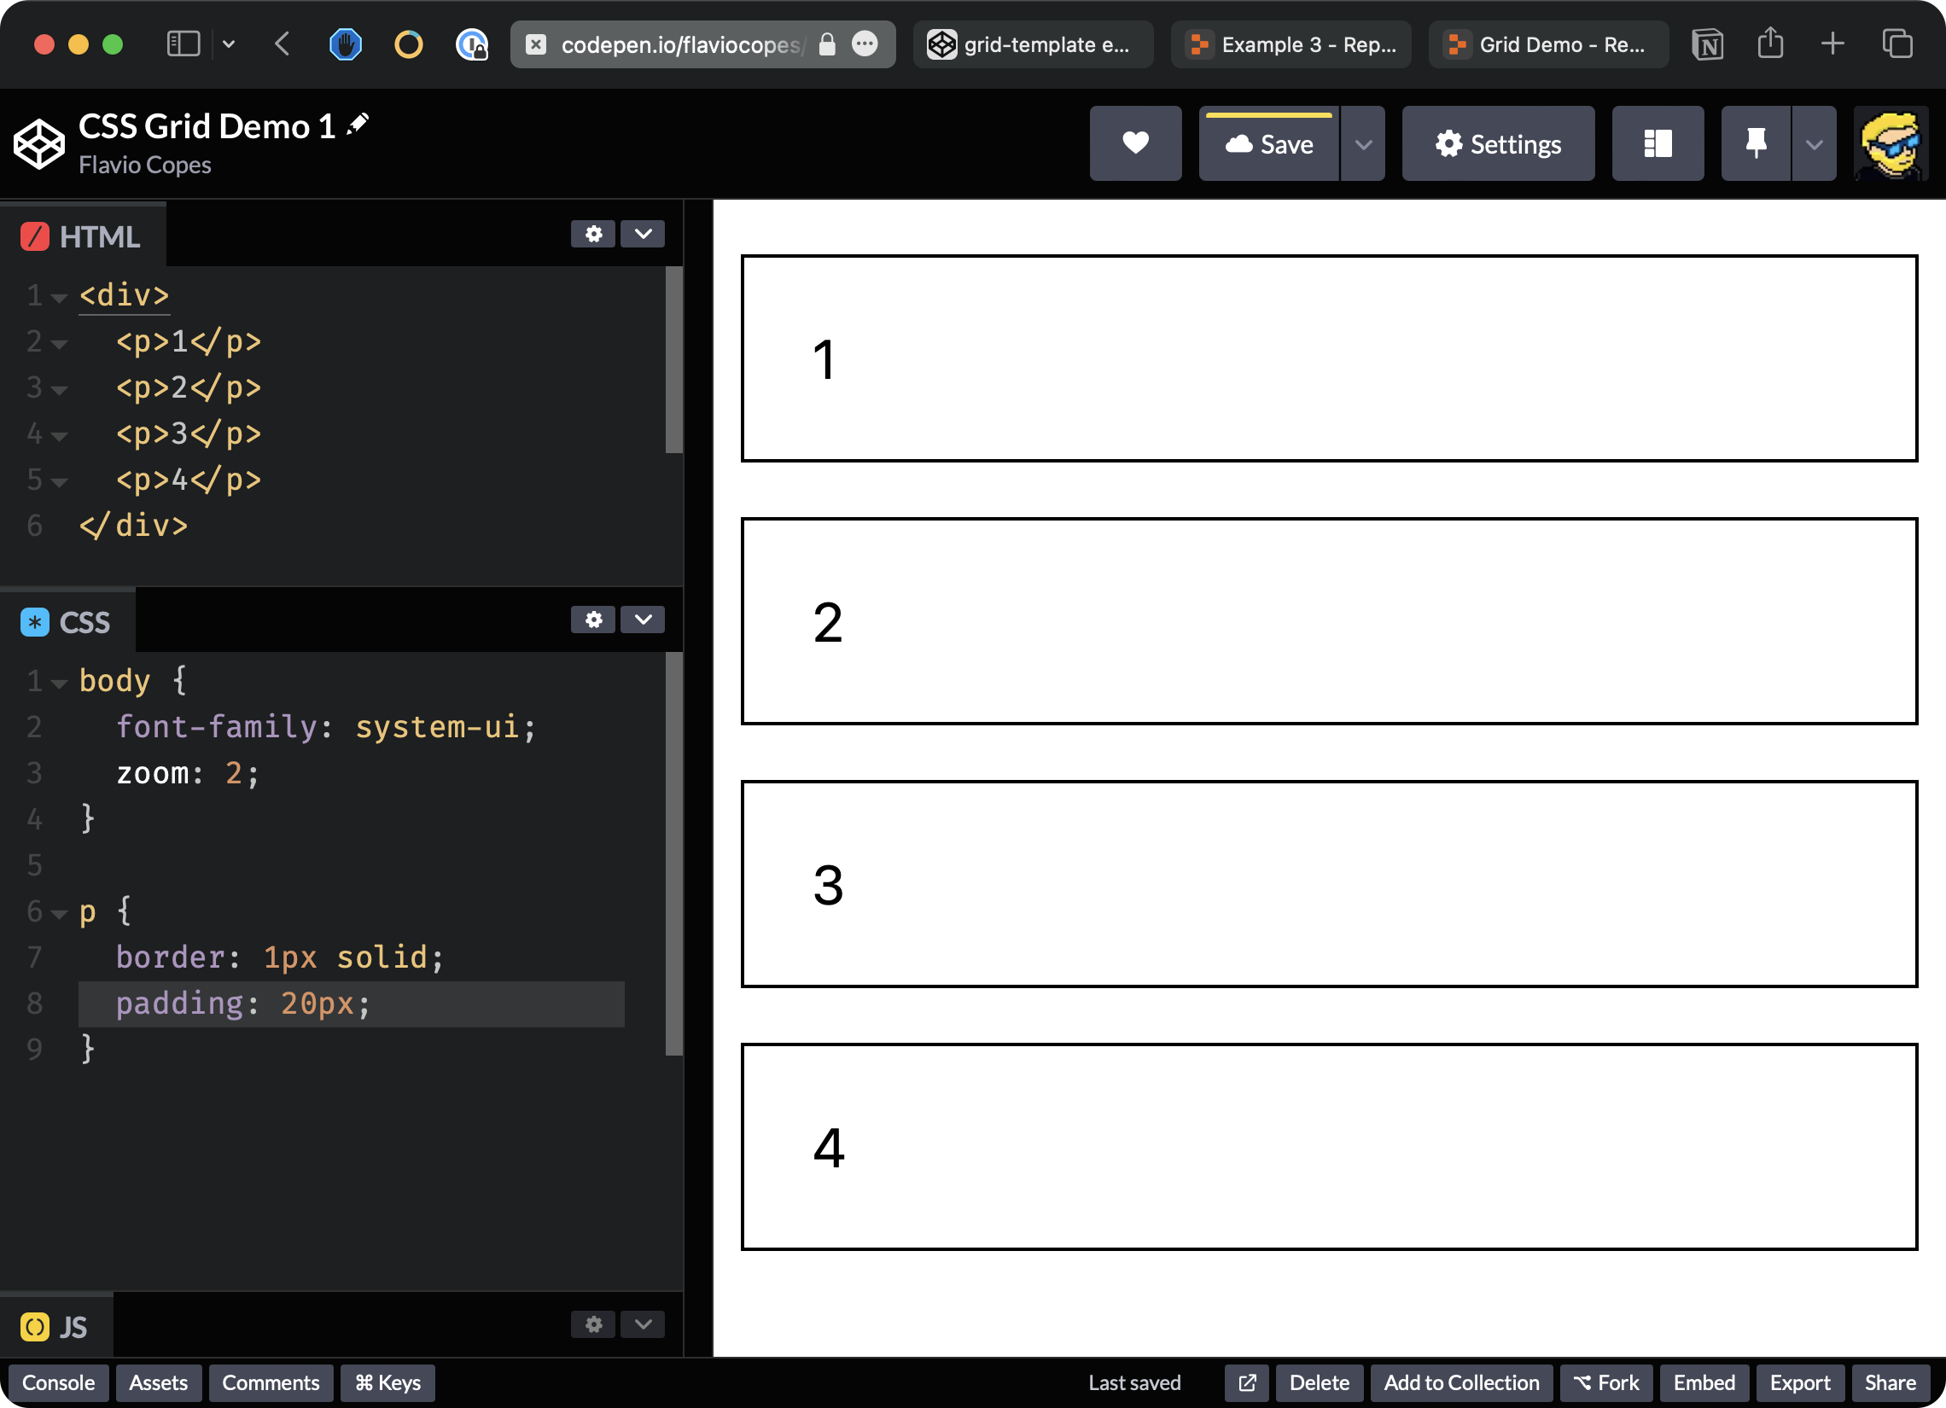Image resolution: width=1946 pixels, height=1408 pixels.
Task: Click the CSS editor scrollbar
Action: pyautogui.click(x=673, y=852)
